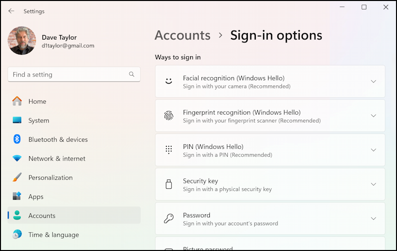Open Time & language settings
The height and width of the screenshot is (251, 397).
74,235
